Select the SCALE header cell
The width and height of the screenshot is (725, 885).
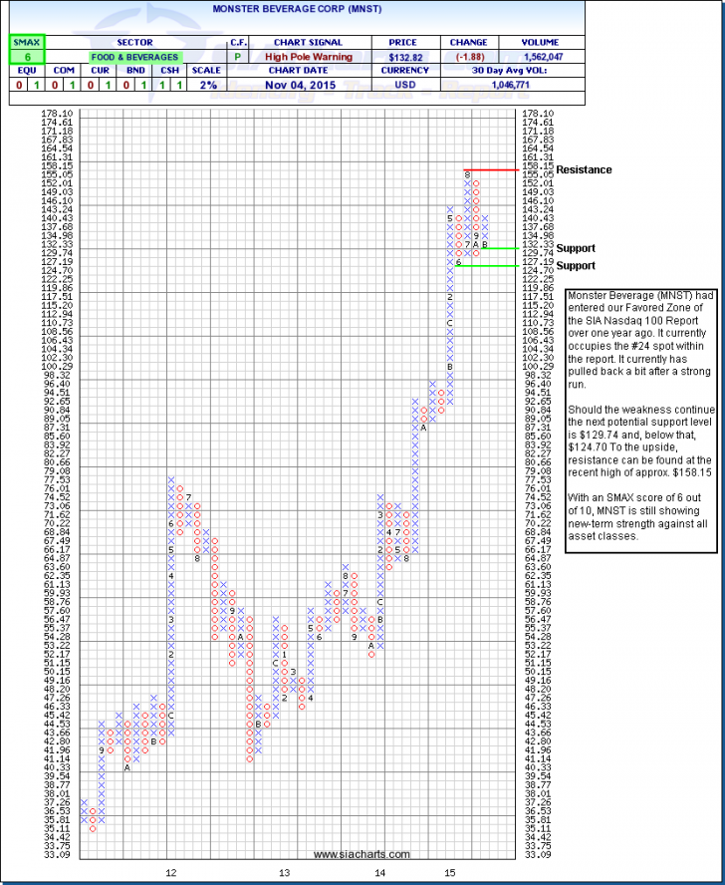tap(206, 71)
